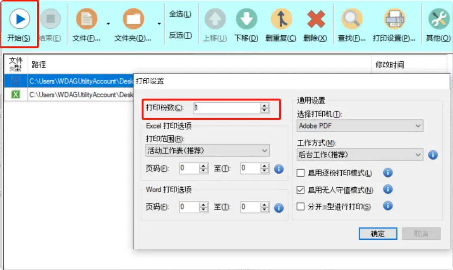This screenshot has height=270, width=453.
Task: Click the 结束 (Stop) icon
Action: (51, 19)
